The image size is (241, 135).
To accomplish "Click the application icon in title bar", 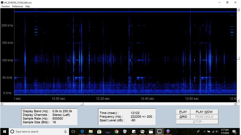I will pyautogui.click(x=2, y=2).
